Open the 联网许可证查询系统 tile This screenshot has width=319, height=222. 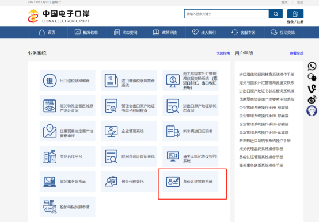click(129, 156)
